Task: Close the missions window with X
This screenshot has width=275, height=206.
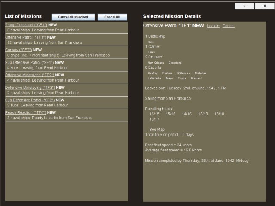Action: coord(263,6)
